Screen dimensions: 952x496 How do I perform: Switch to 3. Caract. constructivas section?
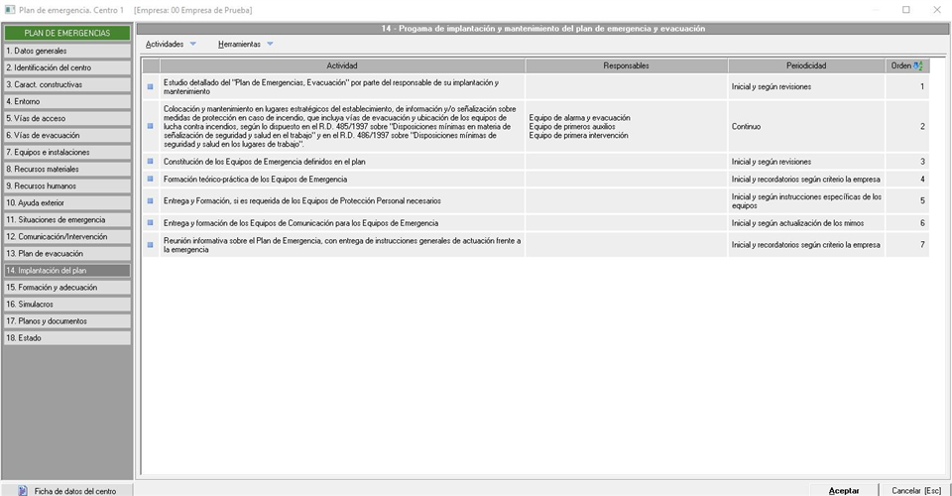point(67,85)
